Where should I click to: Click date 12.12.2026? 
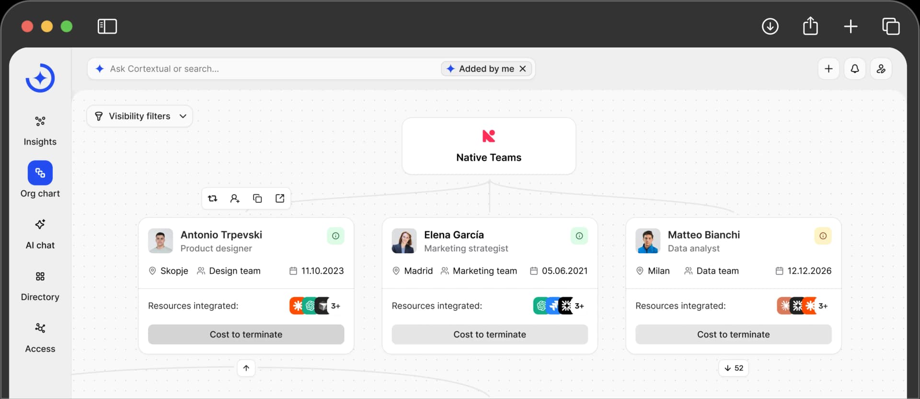804,271
